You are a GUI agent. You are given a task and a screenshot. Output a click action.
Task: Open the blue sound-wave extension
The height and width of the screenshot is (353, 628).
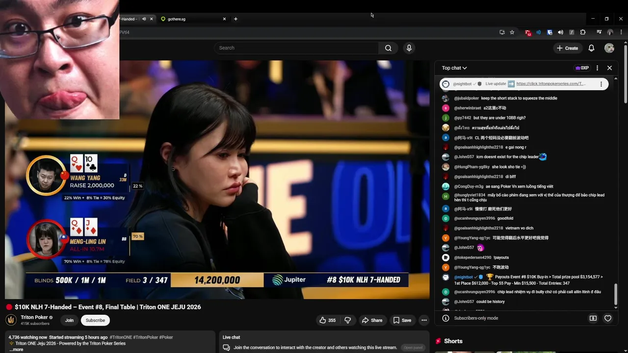(x=539, y=32)
